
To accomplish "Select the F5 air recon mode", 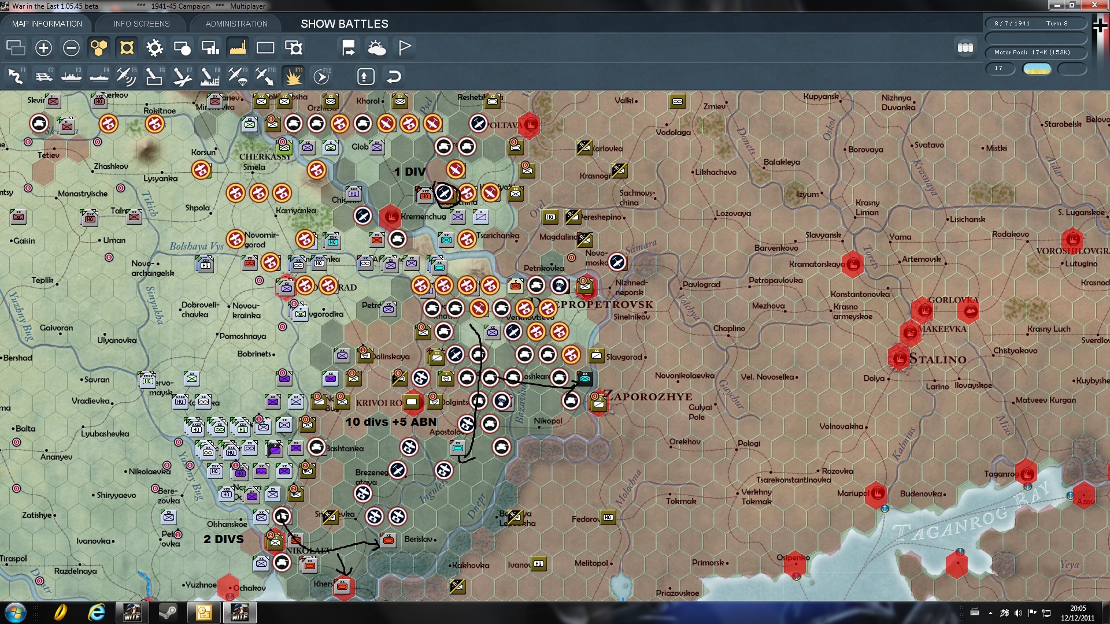I will click(x=127, y=76).
